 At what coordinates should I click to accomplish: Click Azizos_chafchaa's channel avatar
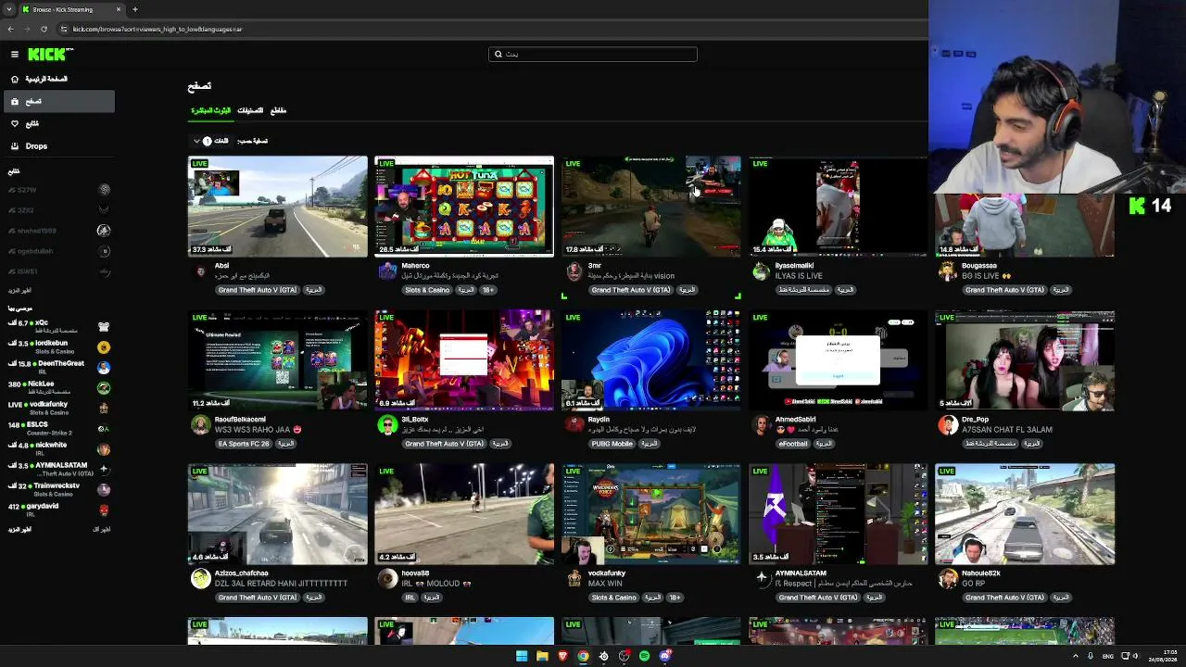coord(200,579)
